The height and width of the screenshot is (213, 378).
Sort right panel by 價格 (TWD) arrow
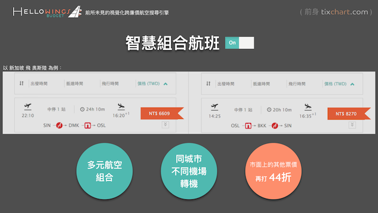click(x=352, y=84)
